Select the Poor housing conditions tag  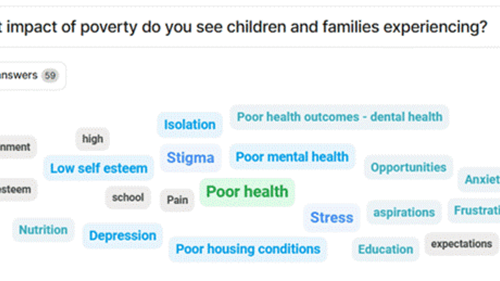coord(248,249)
